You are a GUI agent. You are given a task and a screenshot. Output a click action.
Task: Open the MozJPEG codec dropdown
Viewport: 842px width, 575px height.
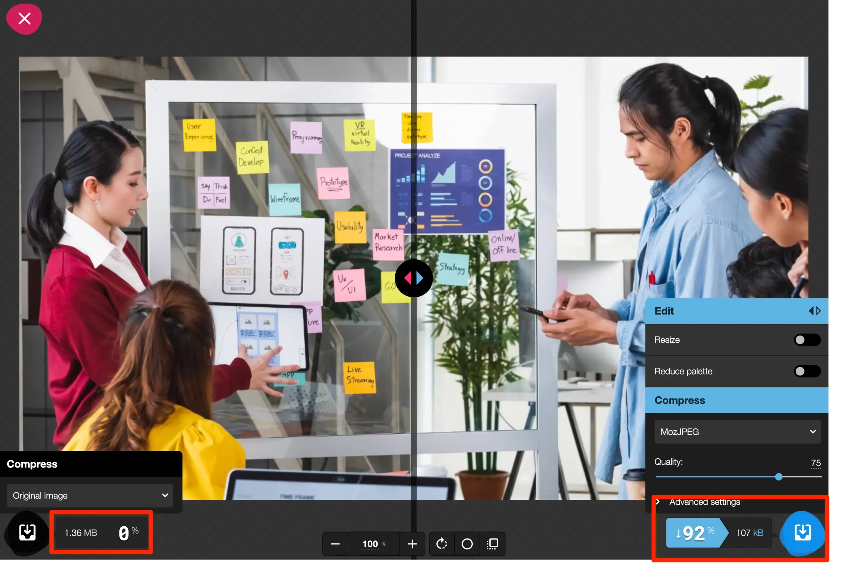click(737, 432)
